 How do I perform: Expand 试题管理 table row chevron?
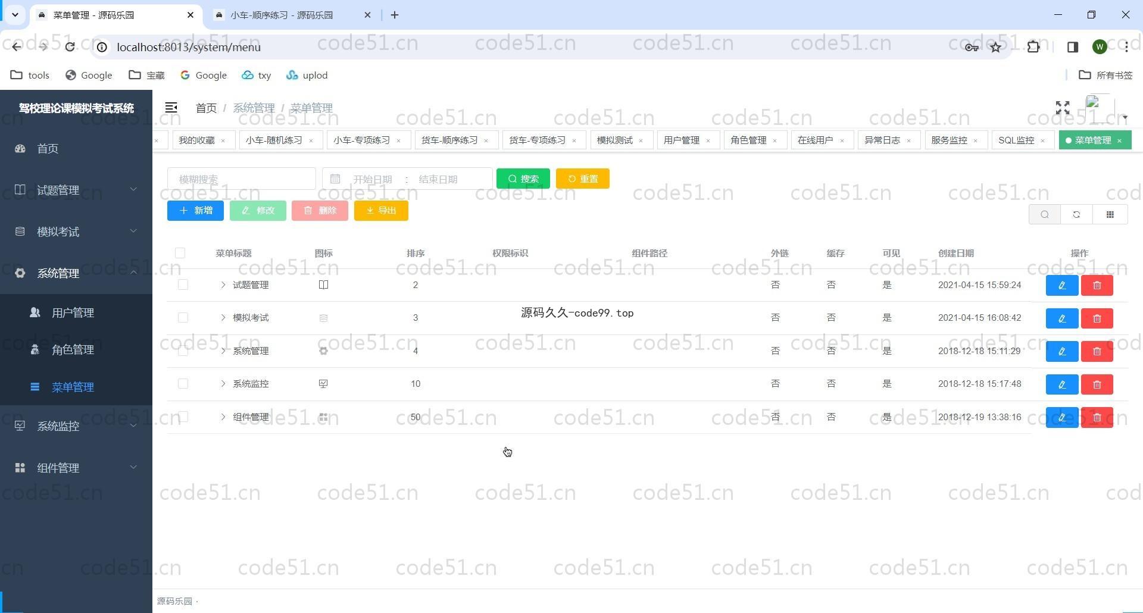pyautogui.click(x=223, y=285)
